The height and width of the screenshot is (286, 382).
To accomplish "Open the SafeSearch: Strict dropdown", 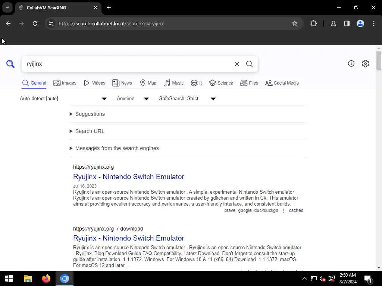I will (x=187, y=98).
